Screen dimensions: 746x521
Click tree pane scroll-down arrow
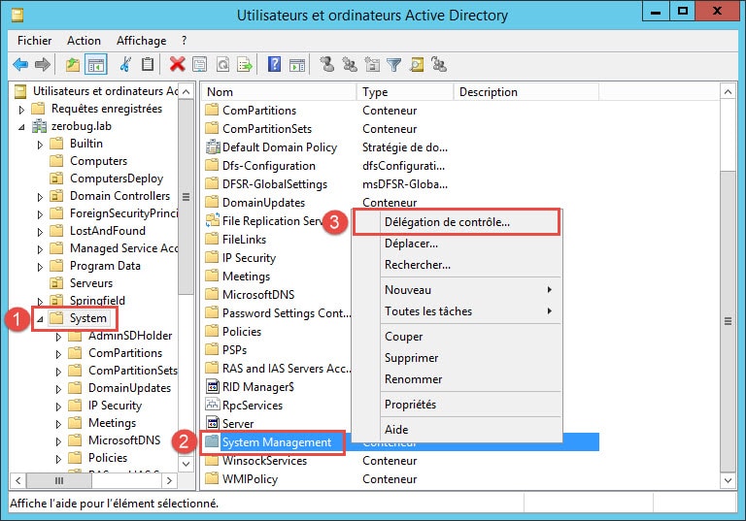[186, 464]
